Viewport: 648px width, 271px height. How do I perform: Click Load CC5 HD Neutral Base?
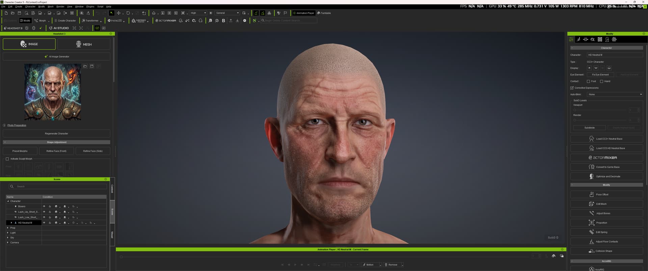pos(606,148)
